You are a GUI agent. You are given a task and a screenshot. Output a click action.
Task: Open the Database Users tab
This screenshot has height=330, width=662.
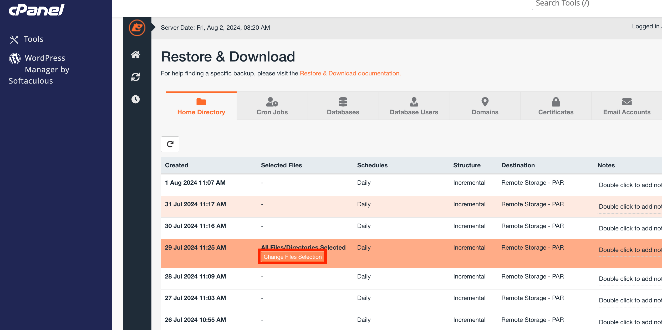414,106
